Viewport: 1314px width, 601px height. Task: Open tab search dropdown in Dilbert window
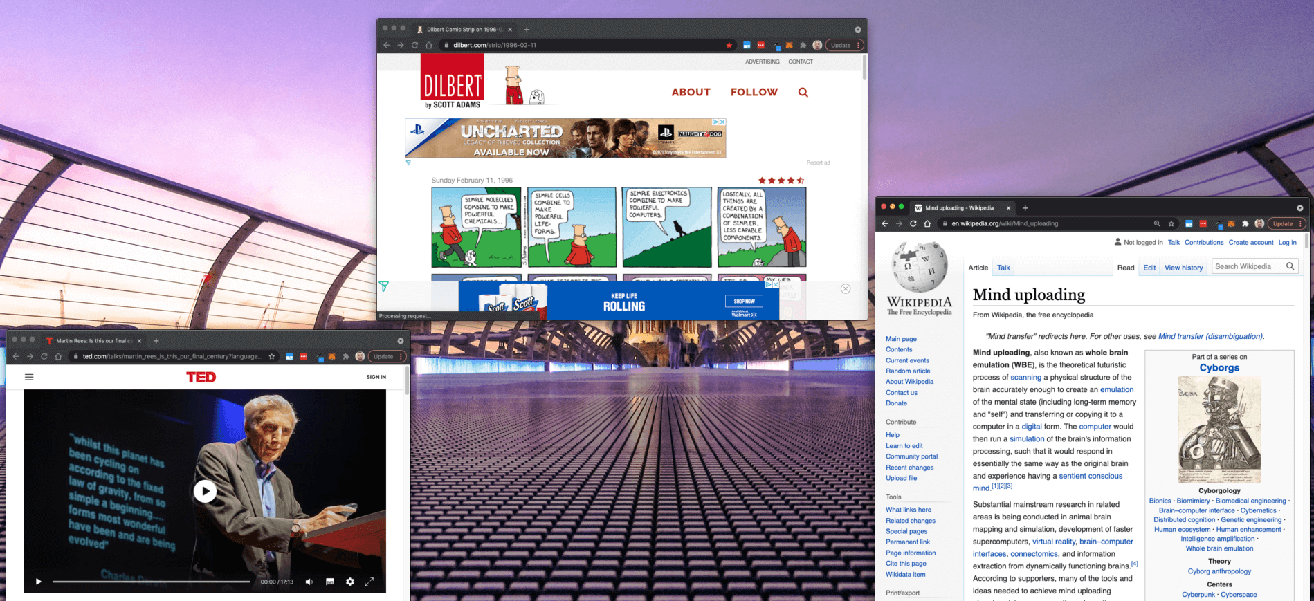pos(858,30)
